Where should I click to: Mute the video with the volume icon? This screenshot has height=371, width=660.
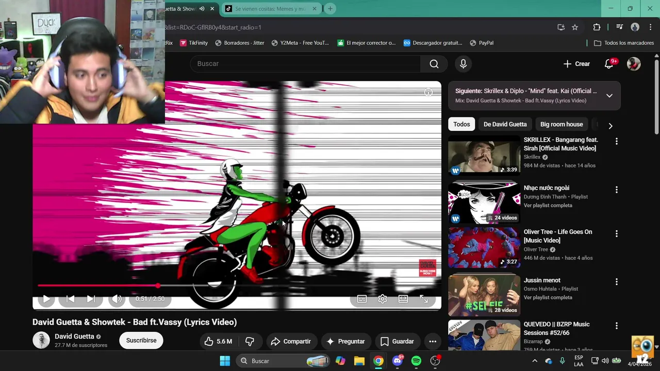click(x=117, y=299)
